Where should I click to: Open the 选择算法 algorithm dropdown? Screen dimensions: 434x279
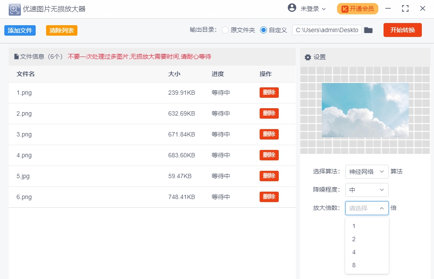(x=367, y=172)
